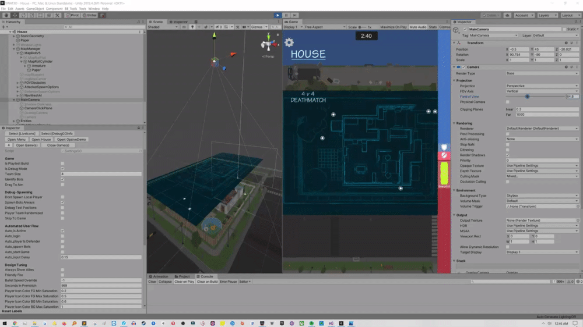Screen dimensions: 583x327
Task: Select the Rotate tool in toolbar
Action: [23, 15]
